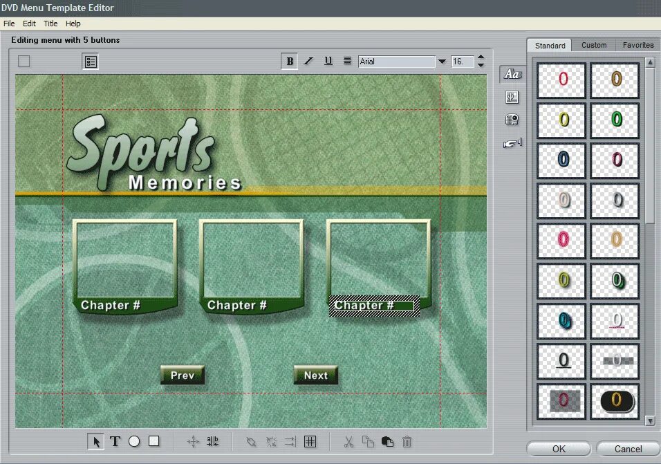661x464 pixels.
Task: Apply the pink shadowed text look
Action: click(561, 241)
